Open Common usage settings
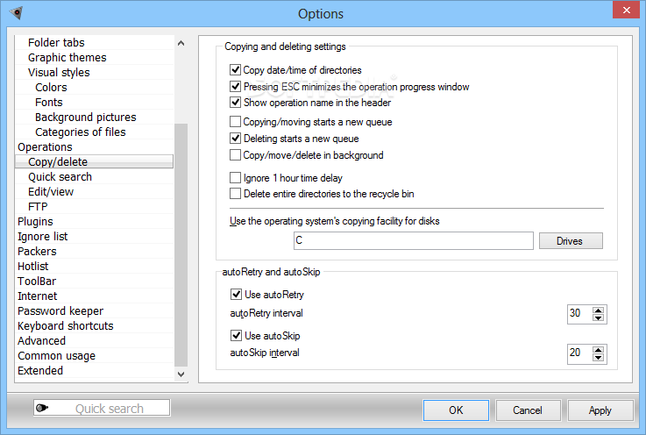This screenshot has width=646, height=435. [x=56, y=355]
